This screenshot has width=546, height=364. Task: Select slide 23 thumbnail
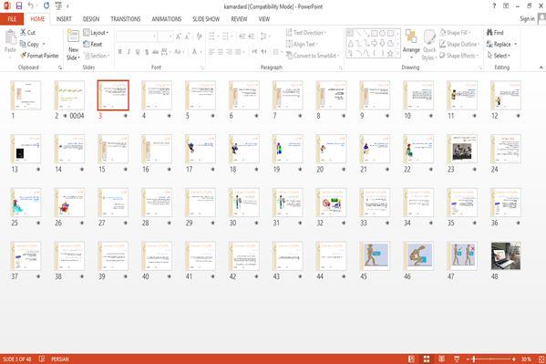pyautogui.click(x=462, y=149)
